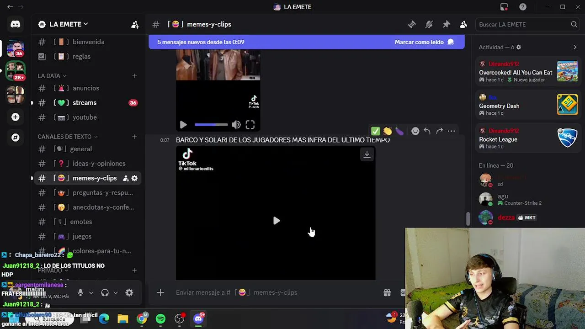
Task: Open microphone input options arrow
Action: click(x=91, y=292)
